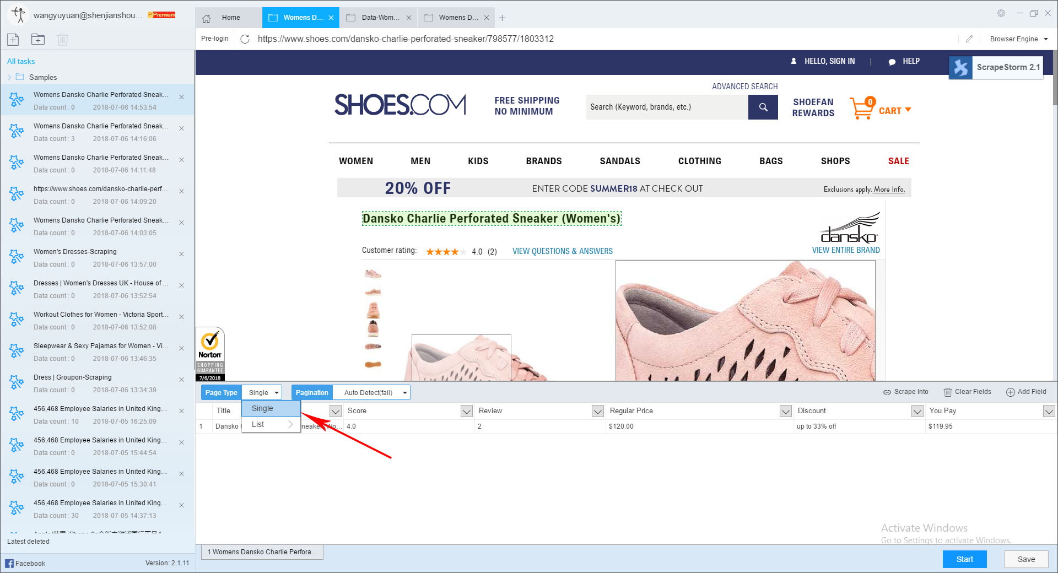Click the Dansko brand logo

[x=849, y=228]
